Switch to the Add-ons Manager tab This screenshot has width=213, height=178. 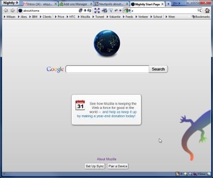(x=76, y=4)
